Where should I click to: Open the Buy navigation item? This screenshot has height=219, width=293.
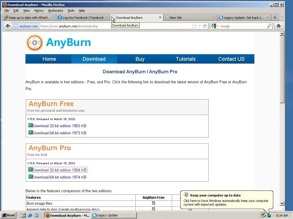[x=140, y=59]
